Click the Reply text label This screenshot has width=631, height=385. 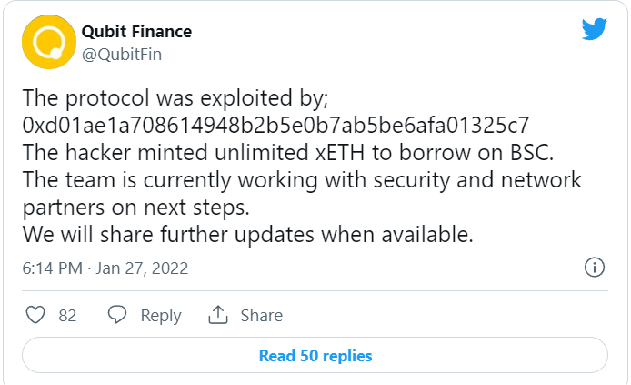(161, 316)
